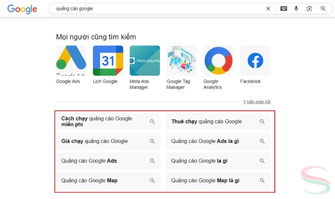
Task: Select the "Facebook" caption link
Action: (250, 81)
